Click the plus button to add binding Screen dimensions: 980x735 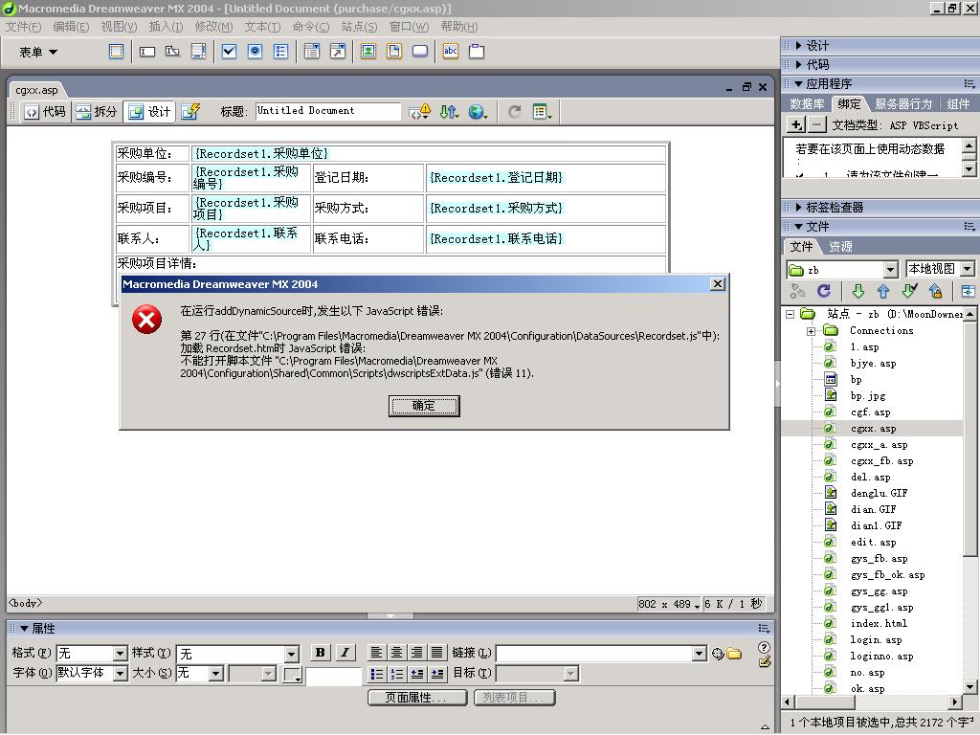coord(795,125)
